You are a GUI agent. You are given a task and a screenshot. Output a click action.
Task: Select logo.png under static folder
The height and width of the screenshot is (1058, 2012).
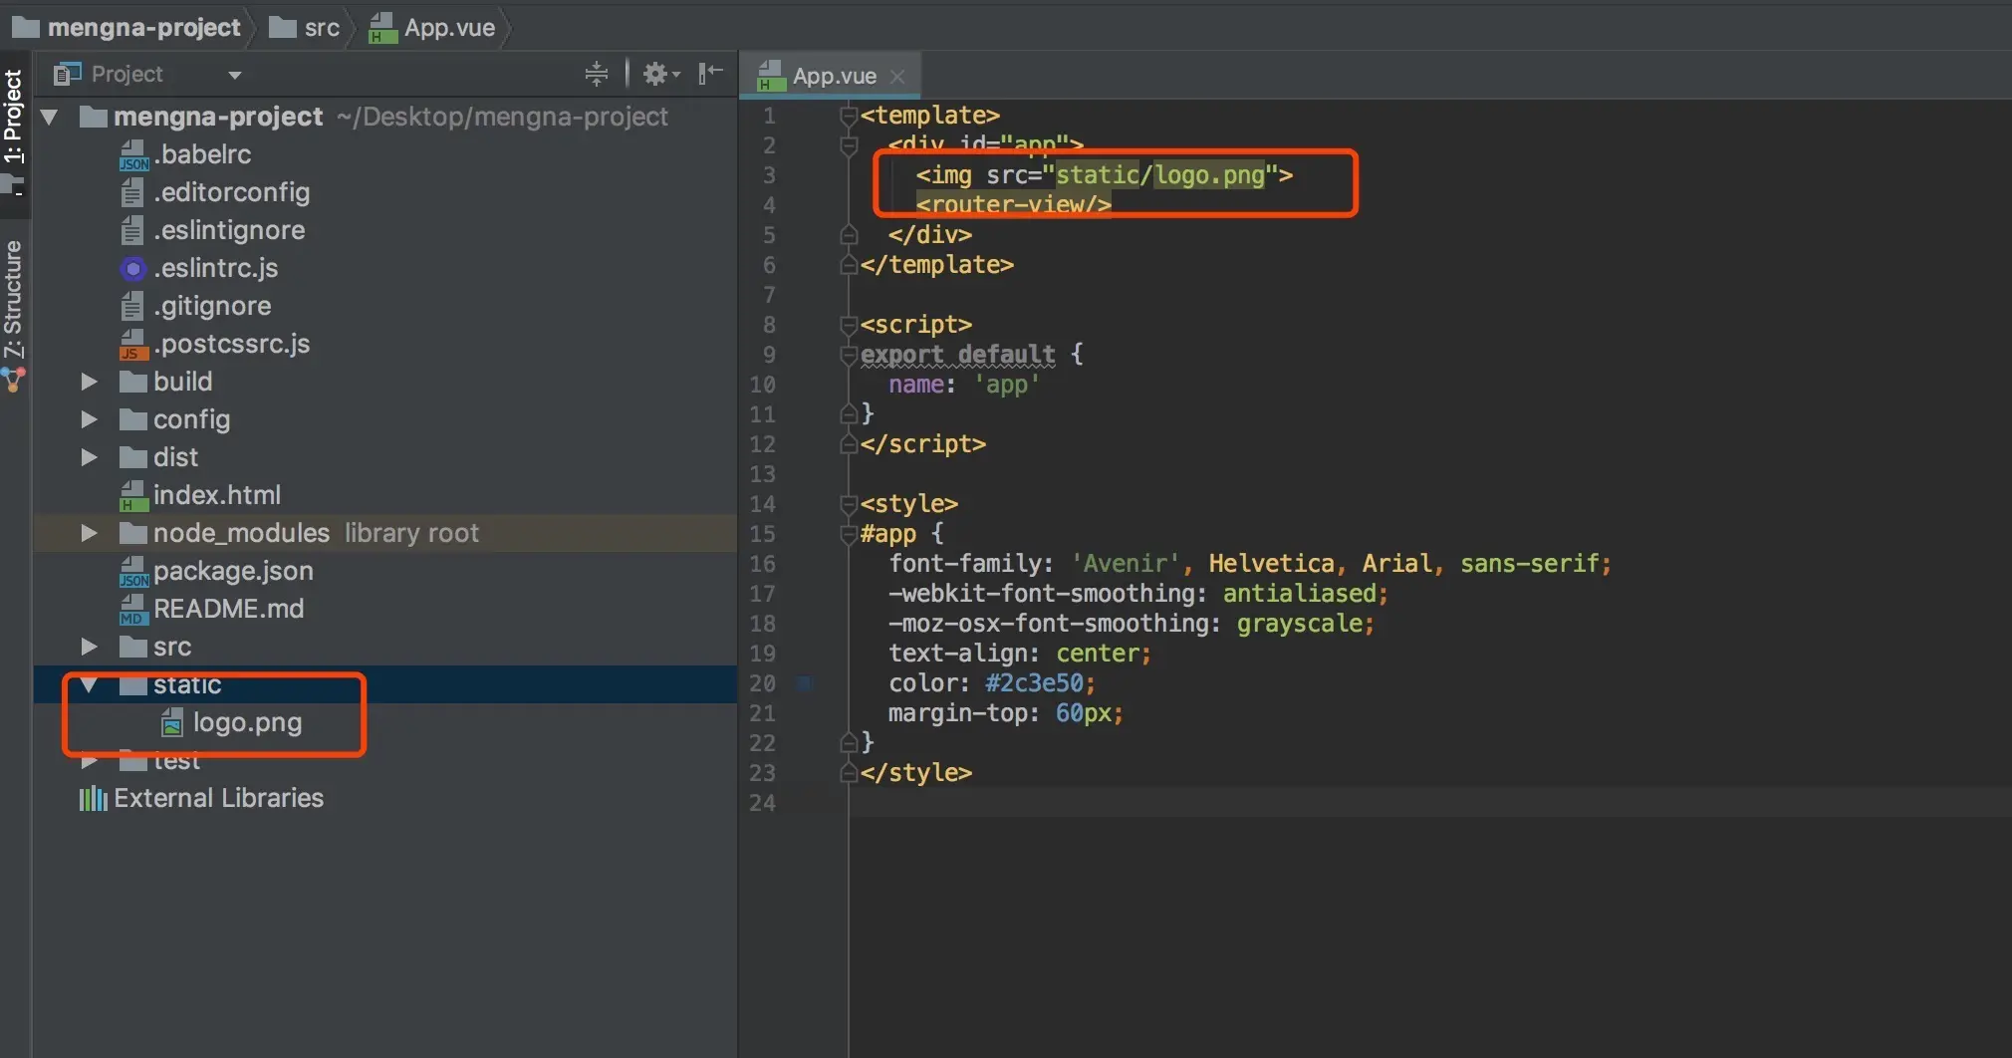[247, 722]
